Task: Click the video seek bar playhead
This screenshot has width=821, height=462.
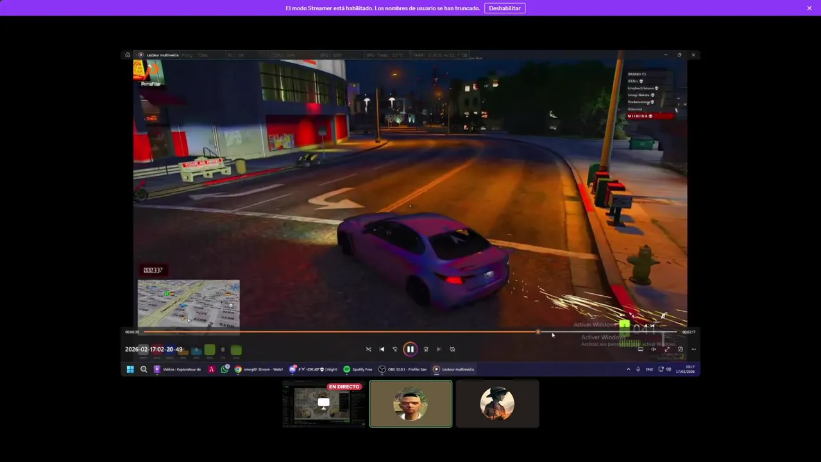Action: point(538,332)
